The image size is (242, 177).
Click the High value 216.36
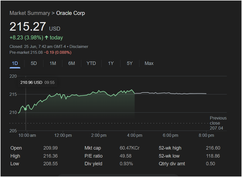pyautogui.click(x=50, y=156)
